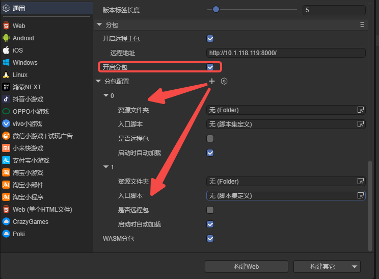The height and width of the screenshot is (279, 379).
Task: Click the 构建Web button
Action: (247, 267)
